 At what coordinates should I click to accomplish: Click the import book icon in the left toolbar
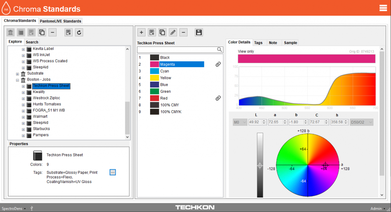pos(31,32)
